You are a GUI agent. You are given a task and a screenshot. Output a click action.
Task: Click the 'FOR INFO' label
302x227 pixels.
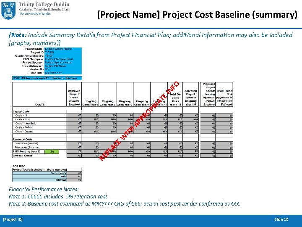click(19, 166)
